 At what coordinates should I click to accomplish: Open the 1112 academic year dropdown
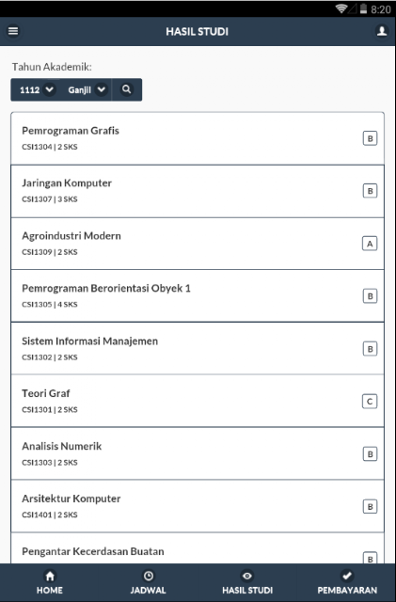point(36,90)
